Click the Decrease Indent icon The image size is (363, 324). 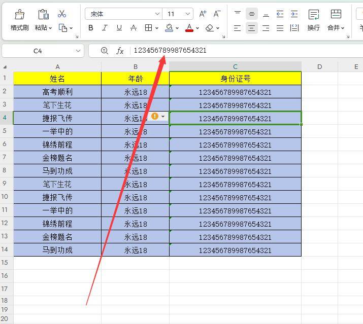tap(280, 14)
